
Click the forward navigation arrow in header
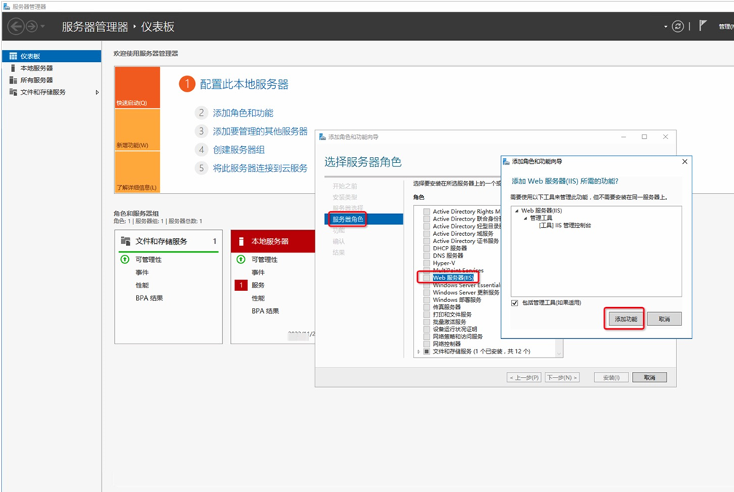point(32,26)
